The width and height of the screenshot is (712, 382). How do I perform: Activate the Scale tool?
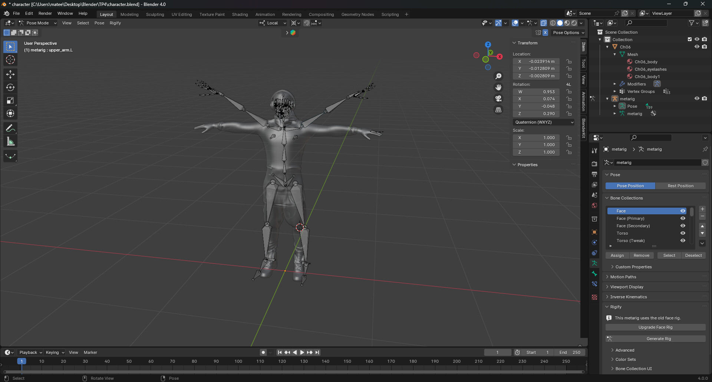[10, 100]
